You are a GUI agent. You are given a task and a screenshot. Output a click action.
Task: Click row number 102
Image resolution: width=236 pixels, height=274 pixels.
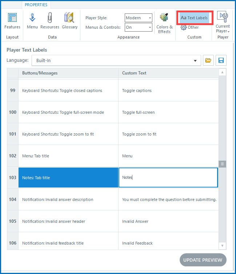pyautogui.click(x=13, y=156)
